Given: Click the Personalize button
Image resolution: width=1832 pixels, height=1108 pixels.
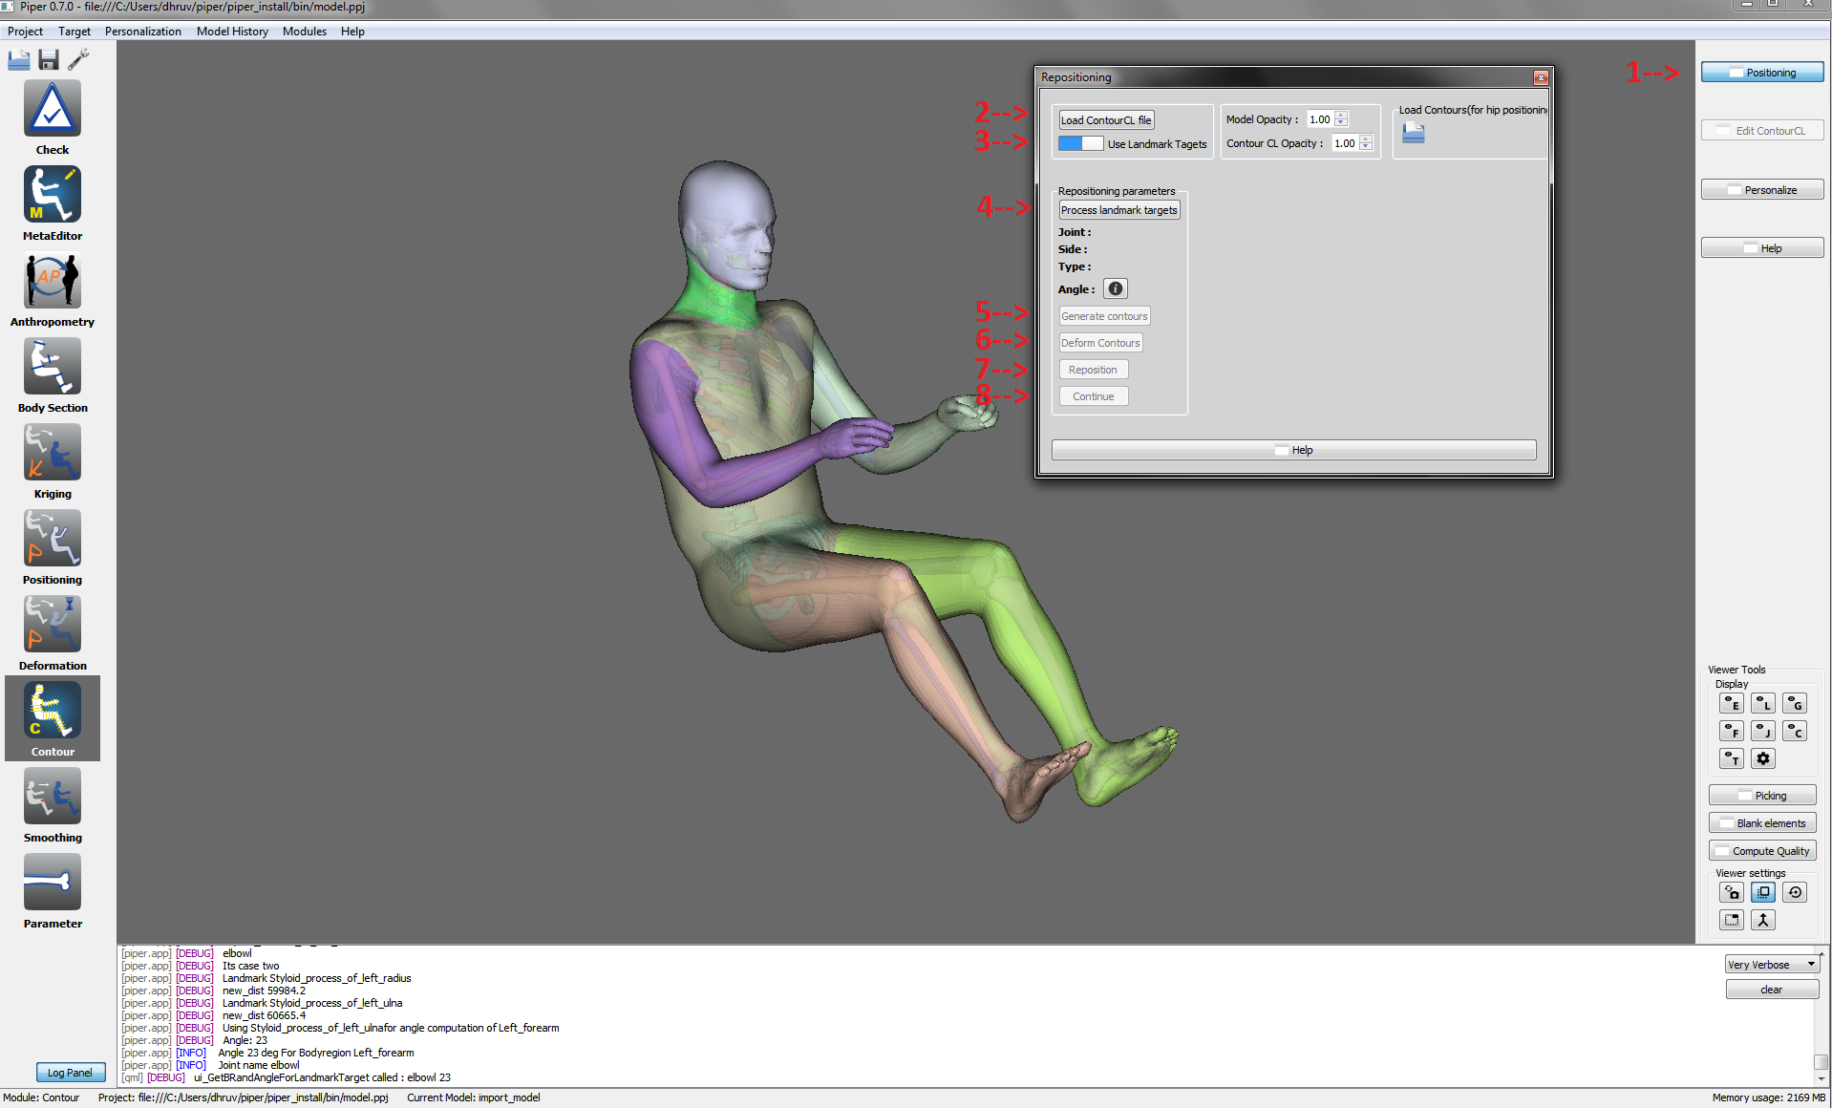Looking at the screenshot, I should pos(1762,190).
